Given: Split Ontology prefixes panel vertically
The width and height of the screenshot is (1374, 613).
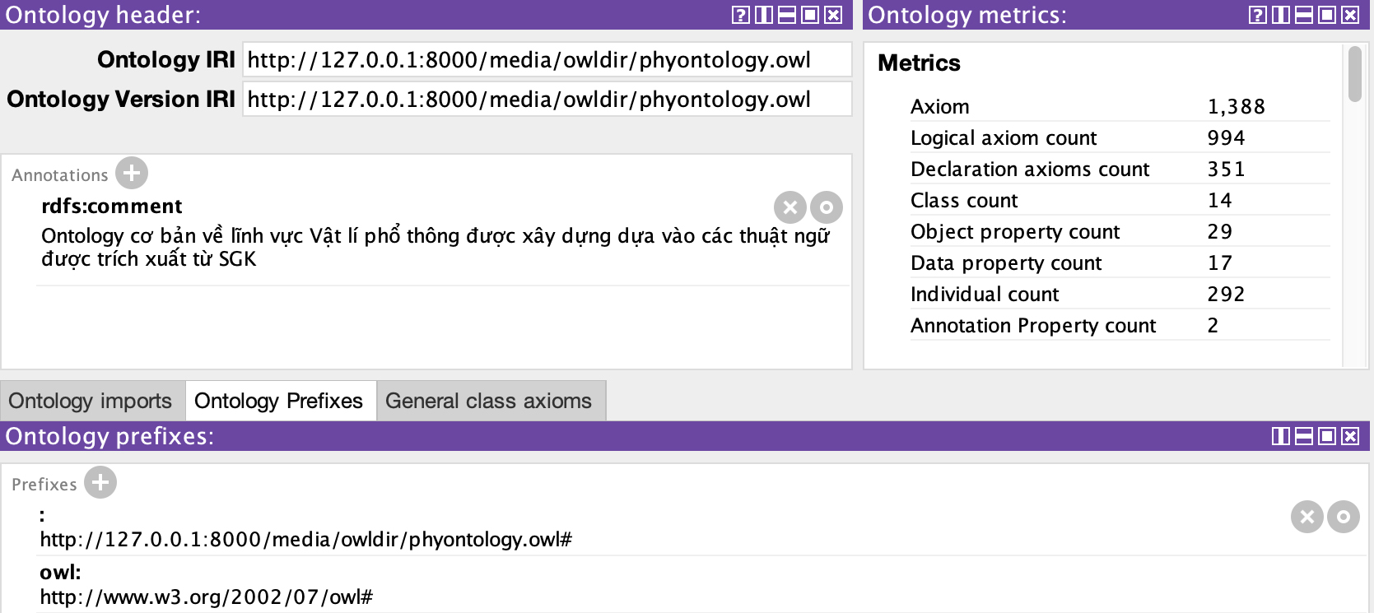Looking at the screenshot, I should (1281, 436).
